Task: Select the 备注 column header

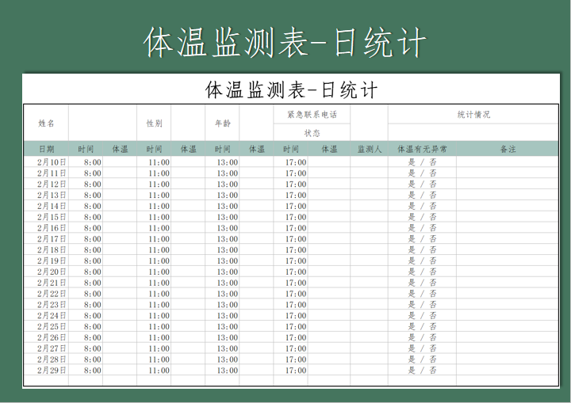Action: click(508, 149)
